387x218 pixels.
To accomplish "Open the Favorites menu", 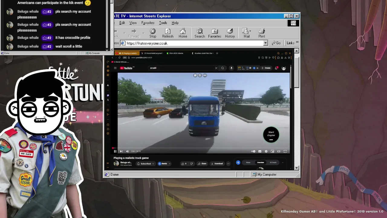I will click(x=148, y=23).
